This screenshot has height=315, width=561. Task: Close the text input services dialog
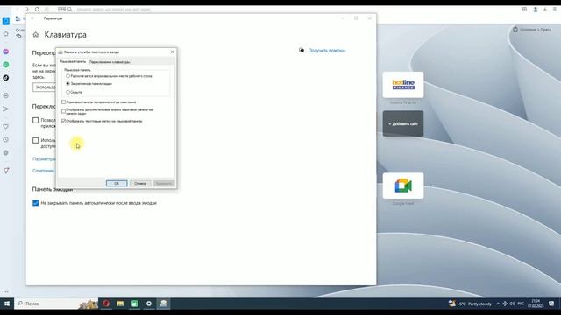click(172, 52)
